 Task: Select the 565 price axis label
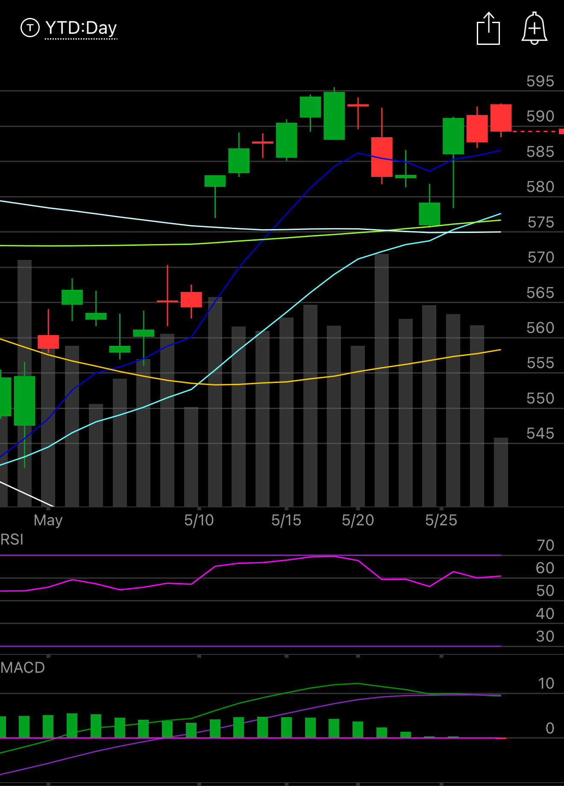[x=540, y=293]
